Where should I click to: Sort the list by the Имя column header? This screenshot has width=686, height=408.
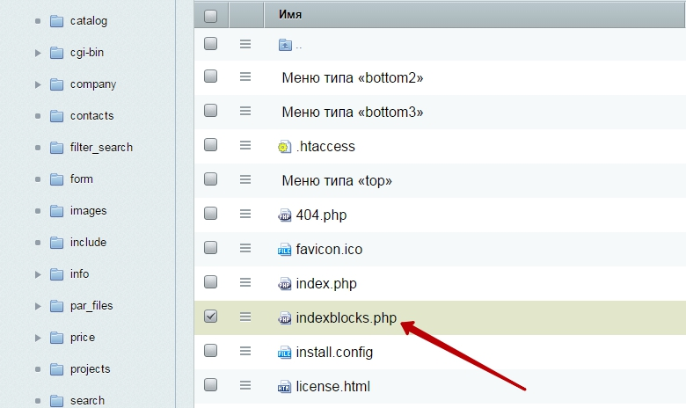pyautogui.click(x=290, y=15)
